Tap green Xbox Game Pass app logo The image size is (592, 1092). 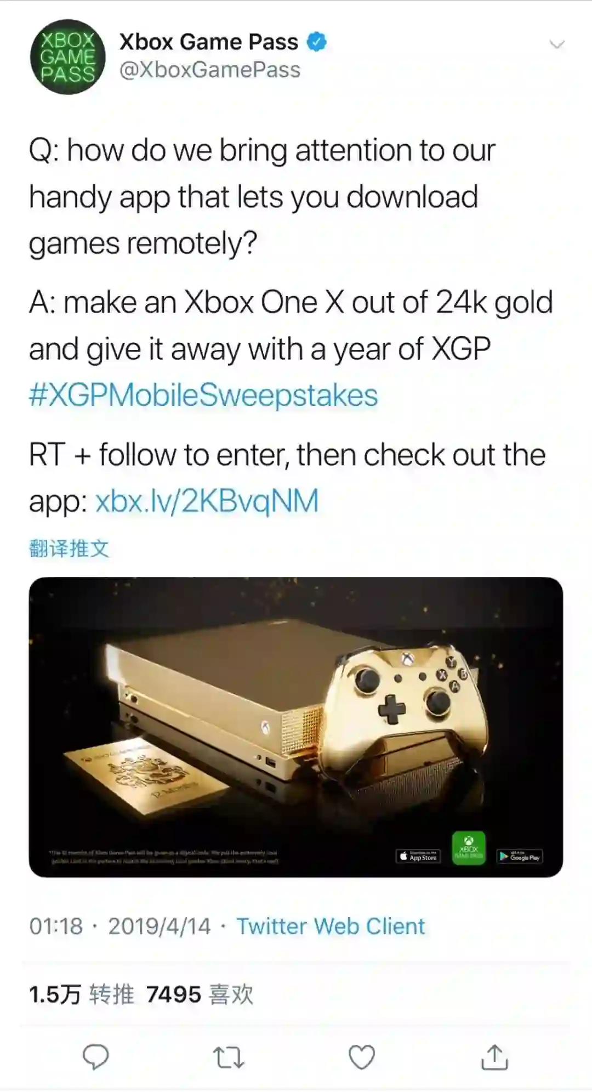click(469, 848)
